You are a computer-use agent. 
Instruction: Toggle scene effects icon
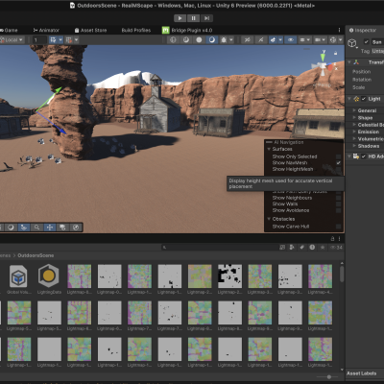pos(273,40)
